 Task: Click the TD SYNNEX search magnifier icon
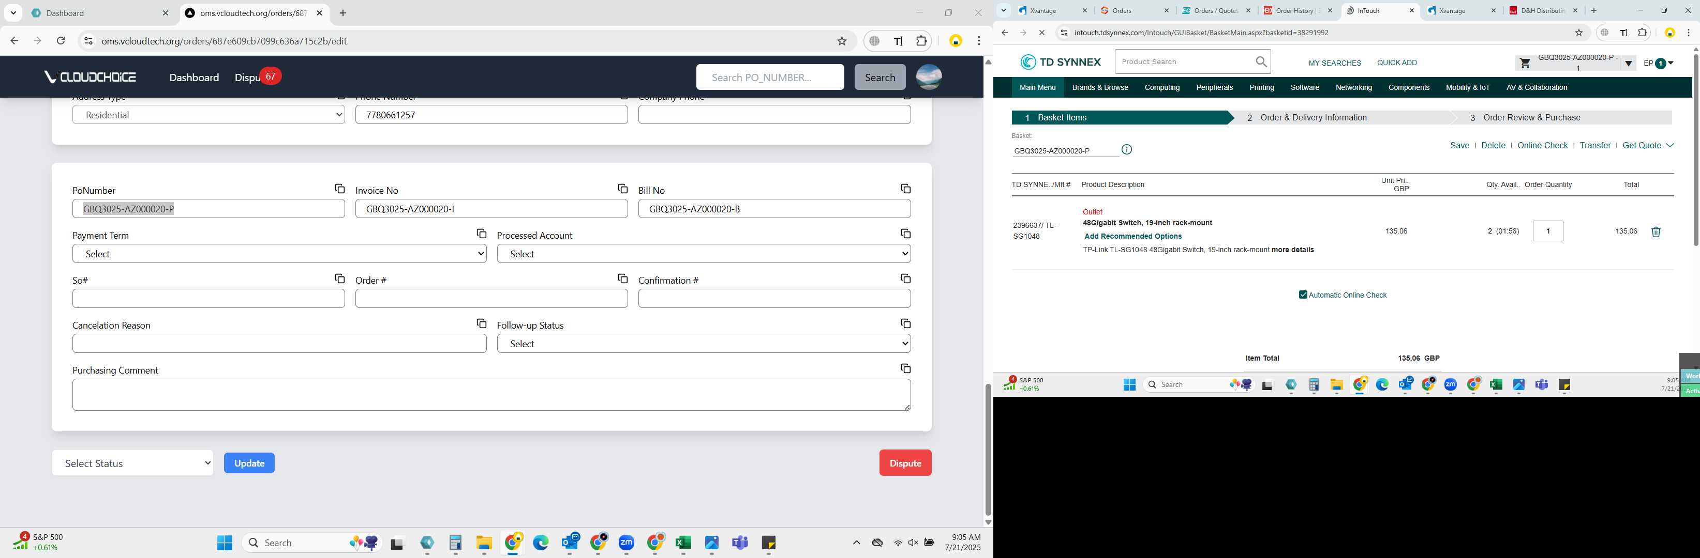coord(1260,62)
